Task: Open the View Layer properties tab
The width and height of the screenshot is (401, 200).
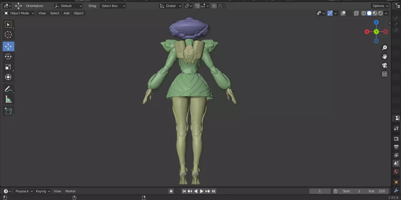Action: pyautogui.click(x=396, y=155)
